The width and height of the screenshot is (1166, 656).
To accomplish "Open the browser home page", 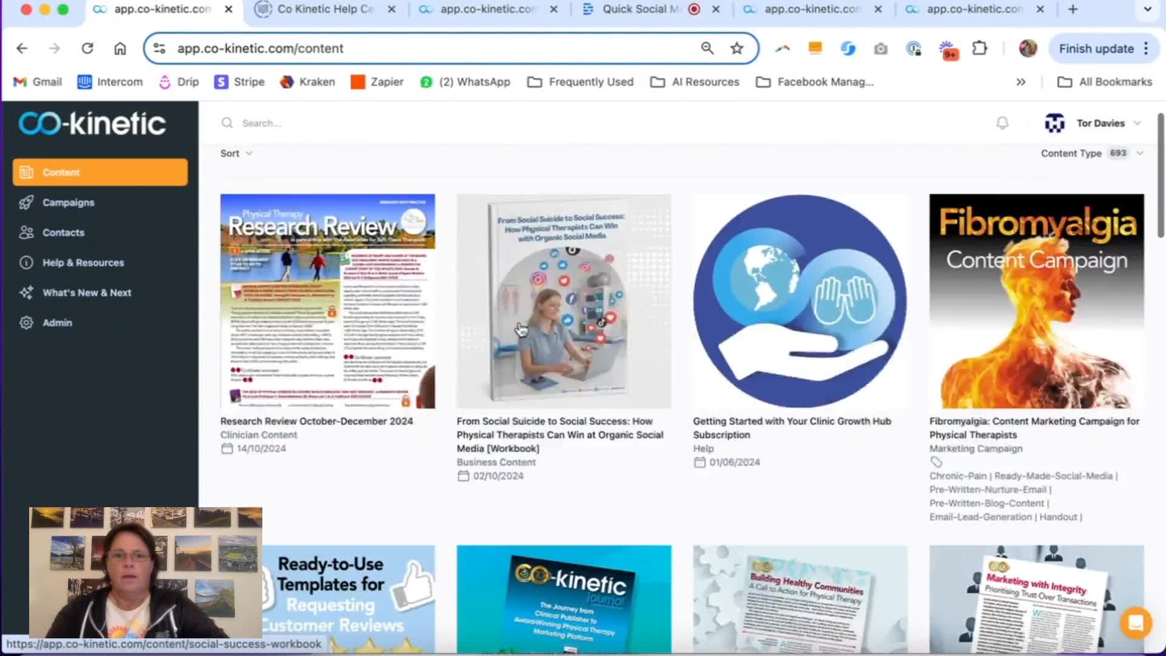I will pyautogui.click(x=120, y=49).
